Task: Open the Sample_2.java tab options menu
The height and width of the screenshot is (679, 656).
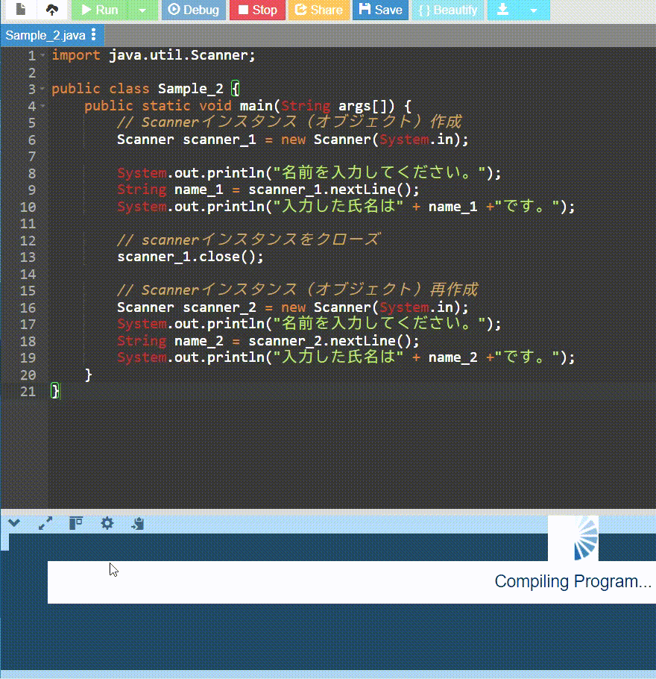Action: [93, 35]
